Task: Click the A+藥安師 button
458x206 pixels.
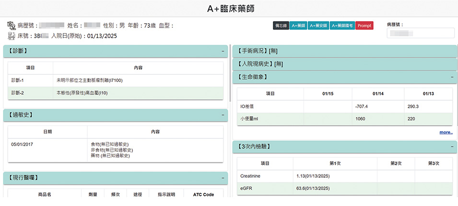Action: 318,25
